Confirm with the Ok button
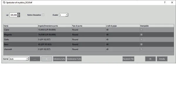The height and width of the screenshot is (111, 176). click(150, 59)
